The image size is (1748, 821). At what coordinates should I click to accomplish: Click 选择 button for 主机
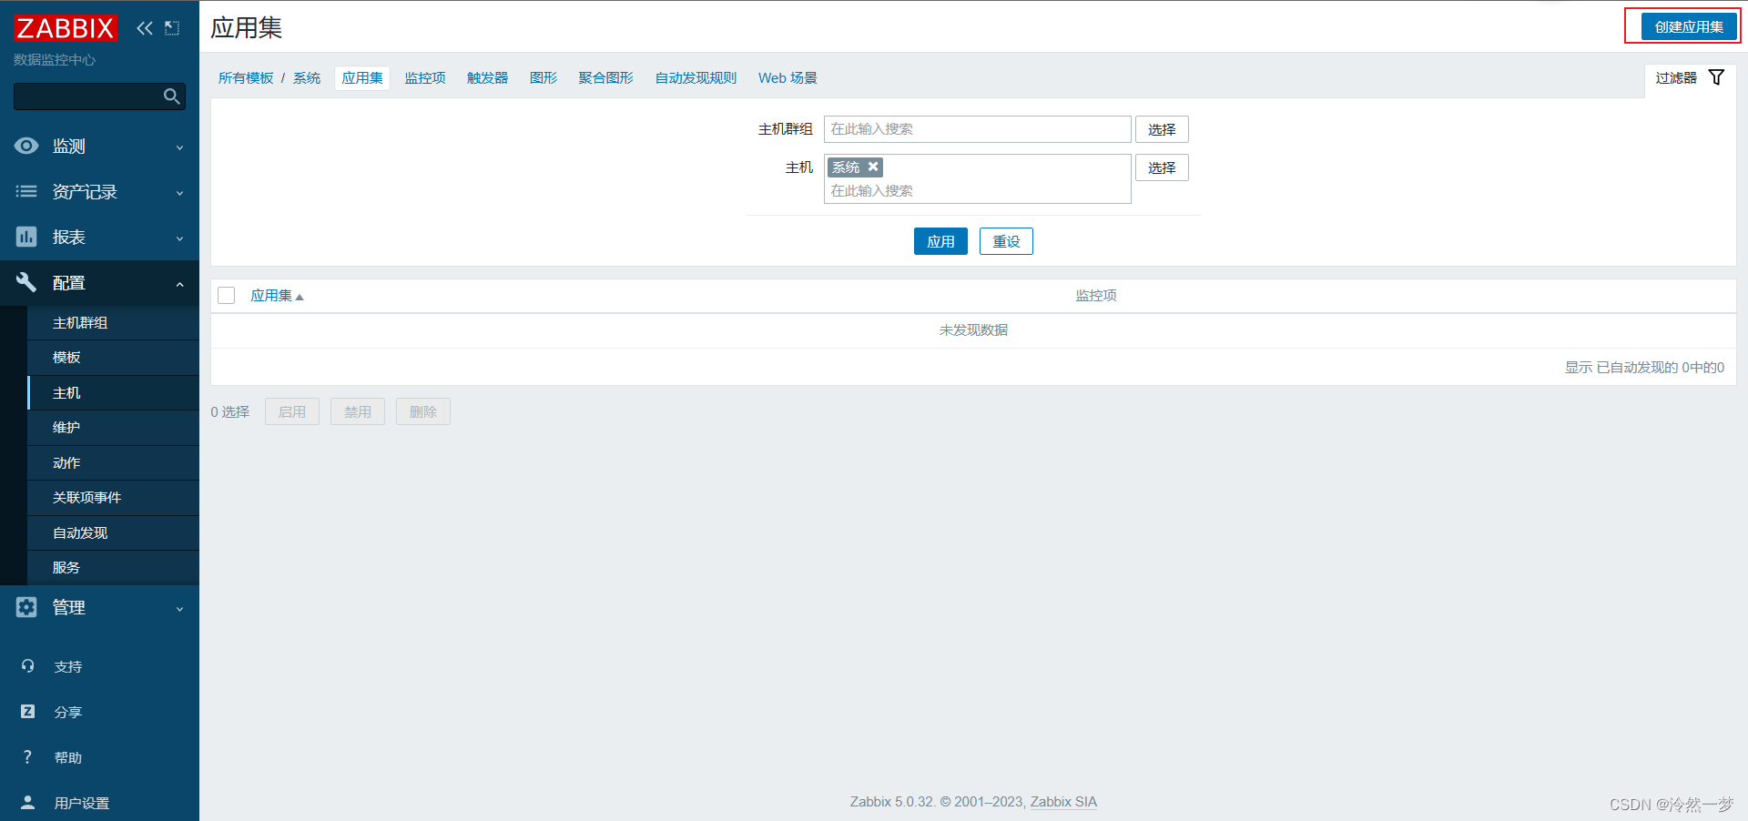point(1162,167)
